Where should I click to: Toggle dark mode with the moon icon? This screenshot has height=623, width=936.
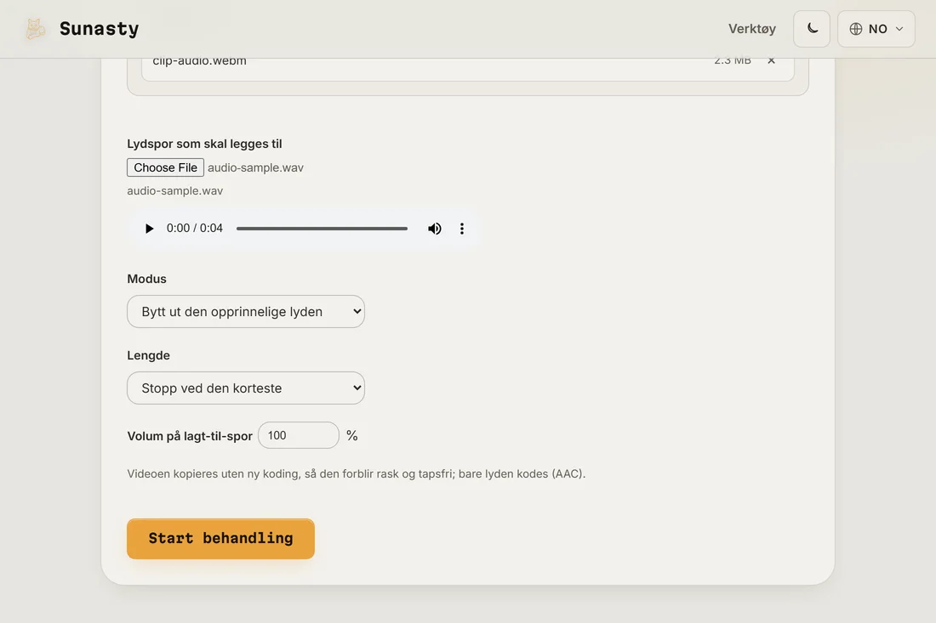(x=812, y=29)
